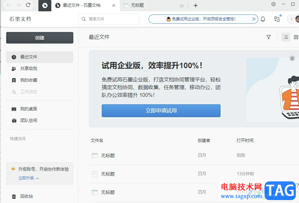
Task: Click the bookmark icon beside 我的收藏
Action: pos(14,80)
